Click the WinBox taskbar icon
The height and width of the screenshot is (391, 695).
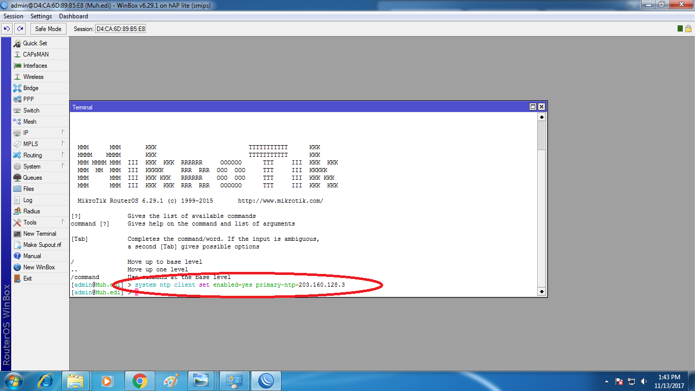tap(266, 381)
